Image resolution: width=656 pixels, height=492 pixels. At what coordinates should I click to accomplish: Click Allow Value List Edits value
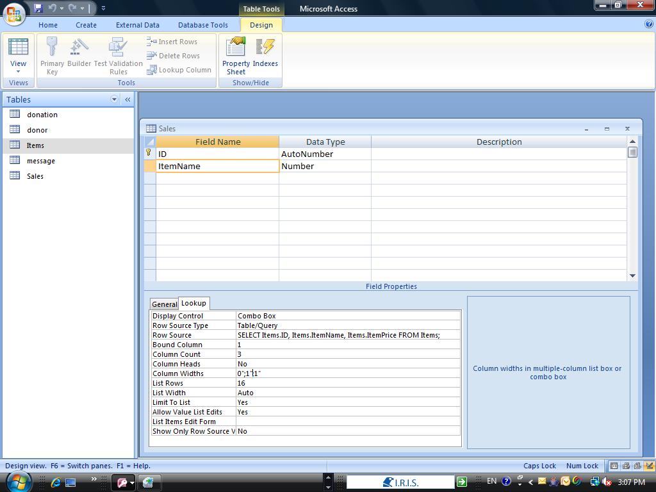point(348,412)
